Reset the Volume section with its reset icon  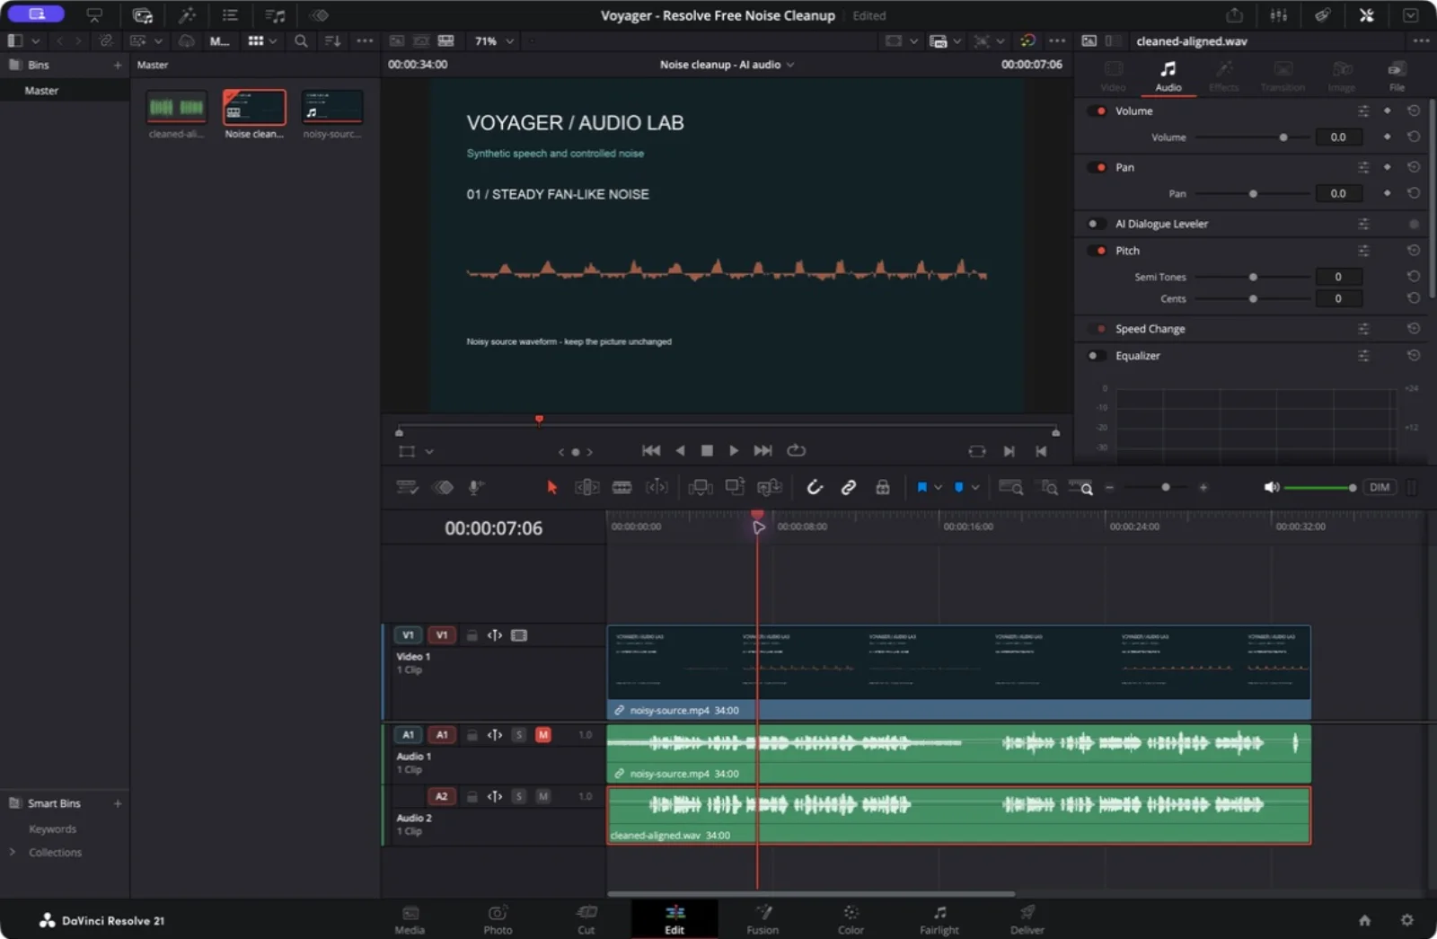pyautogui.click(x=1414, y=111)
